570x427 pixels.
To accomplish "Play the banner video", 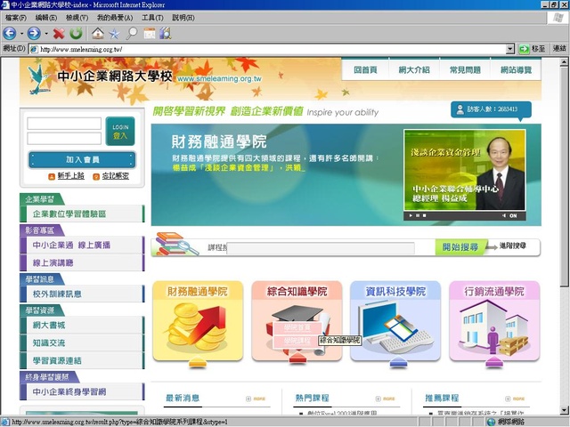I will point(411,215).
